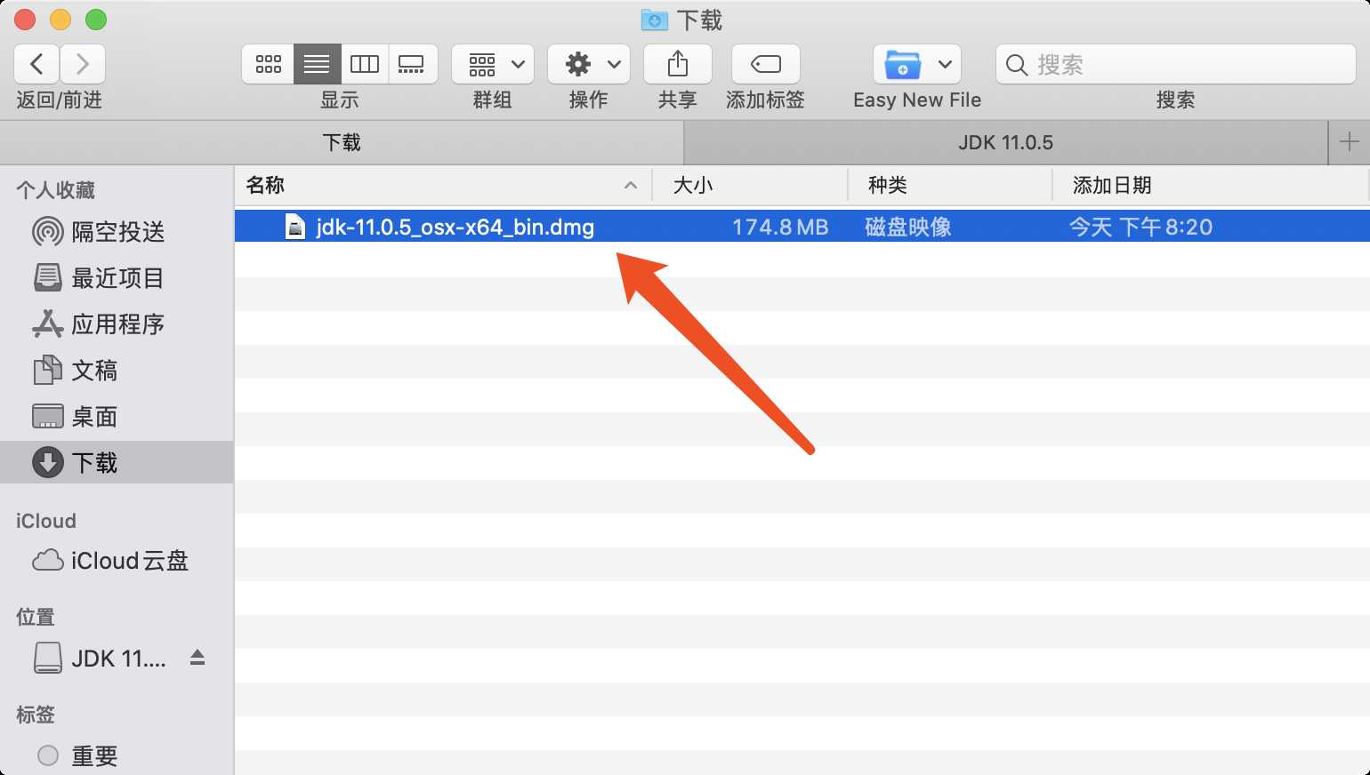The image size is (1370, 775).
Task: Add a new tab with plus button
Action: [1349, 142]
